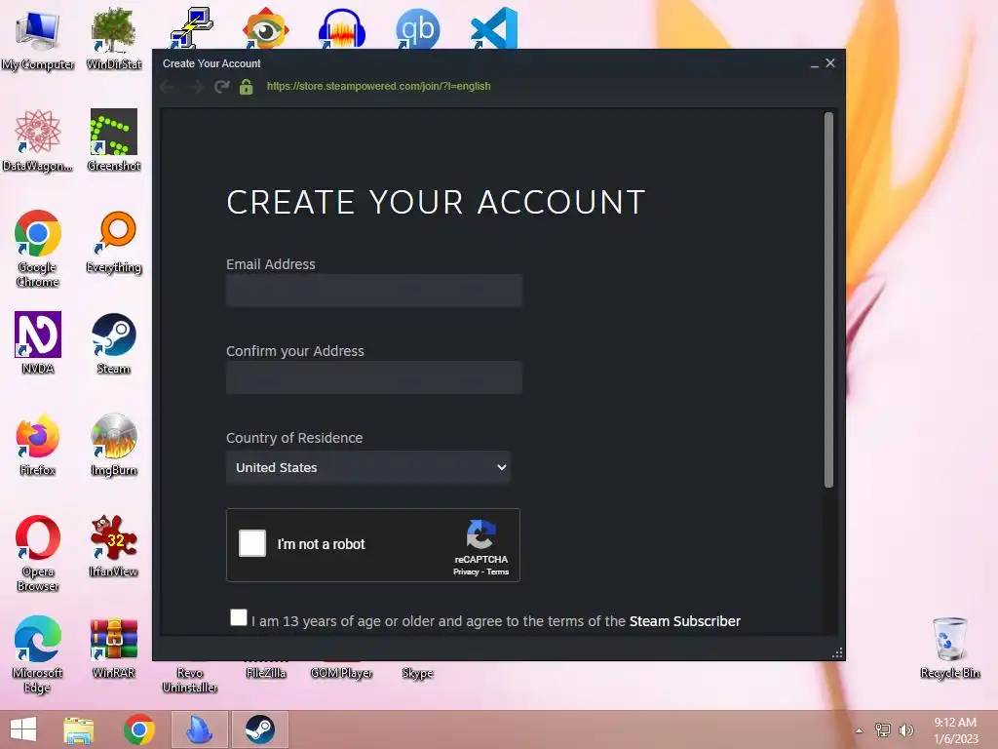998x749 pixels.
Task: Close the Create Your Account window
Action: 830,63
